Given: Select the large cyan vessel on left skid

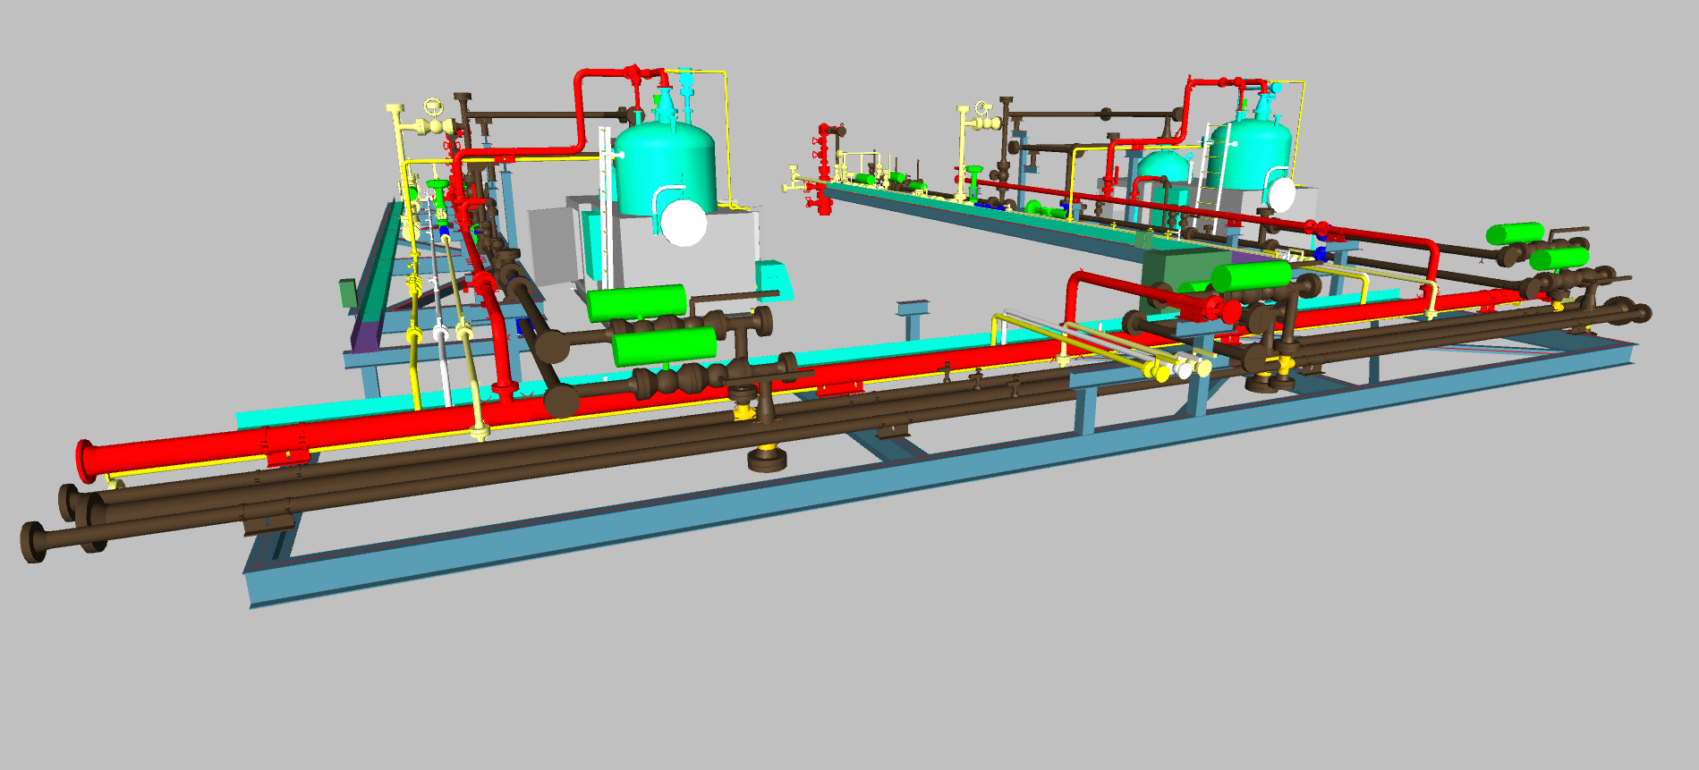Looking at the screenshot, I should [x=664, y=165].
